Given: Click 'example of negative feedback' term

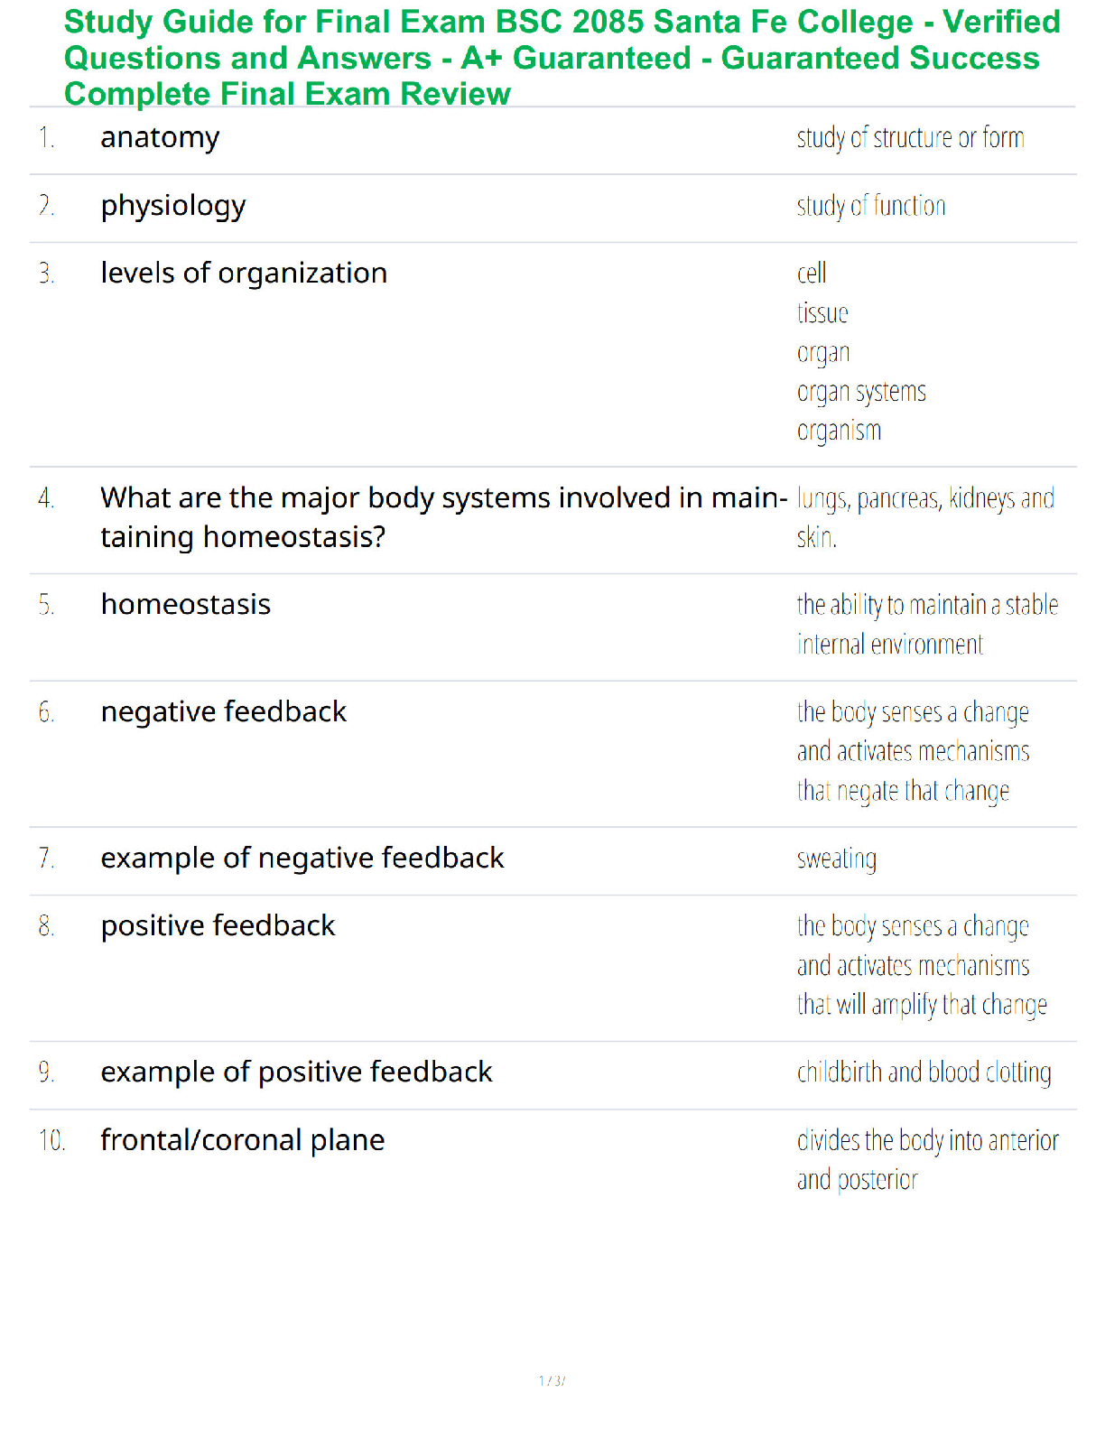Looking at the screenshot, I should (302, 858).
